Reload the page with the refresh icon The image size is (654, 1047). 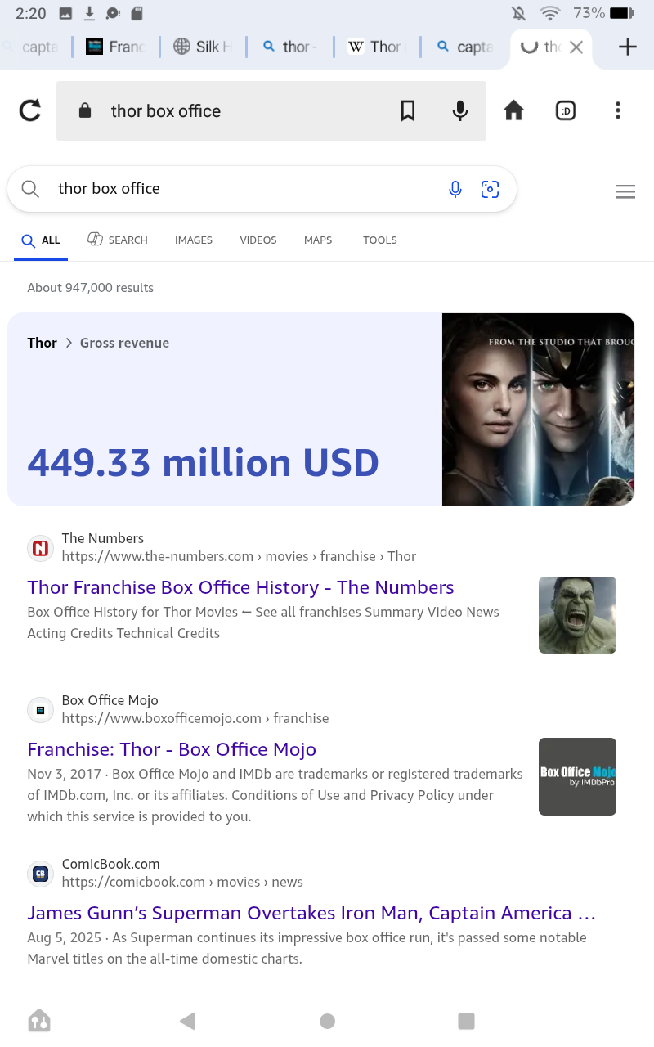click(30, 110)
